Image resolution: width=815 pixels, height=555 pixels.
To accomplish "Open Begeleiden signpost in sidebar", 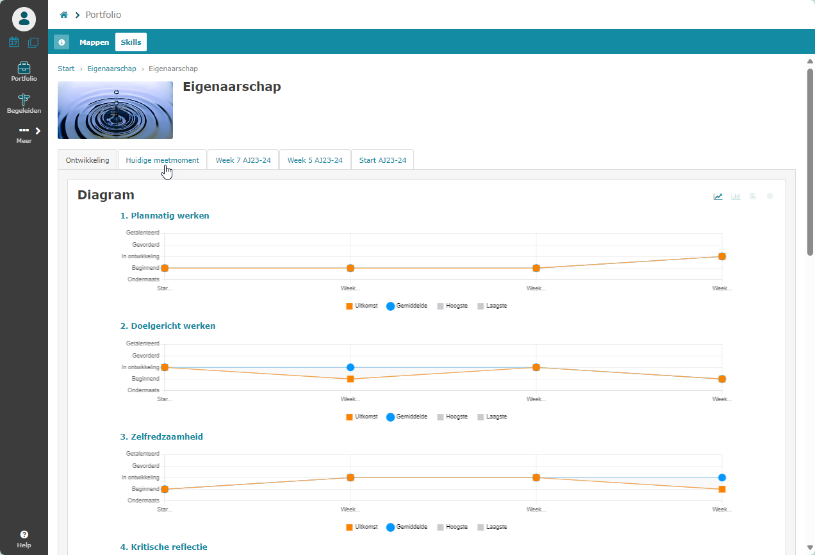I will (24, 104).
